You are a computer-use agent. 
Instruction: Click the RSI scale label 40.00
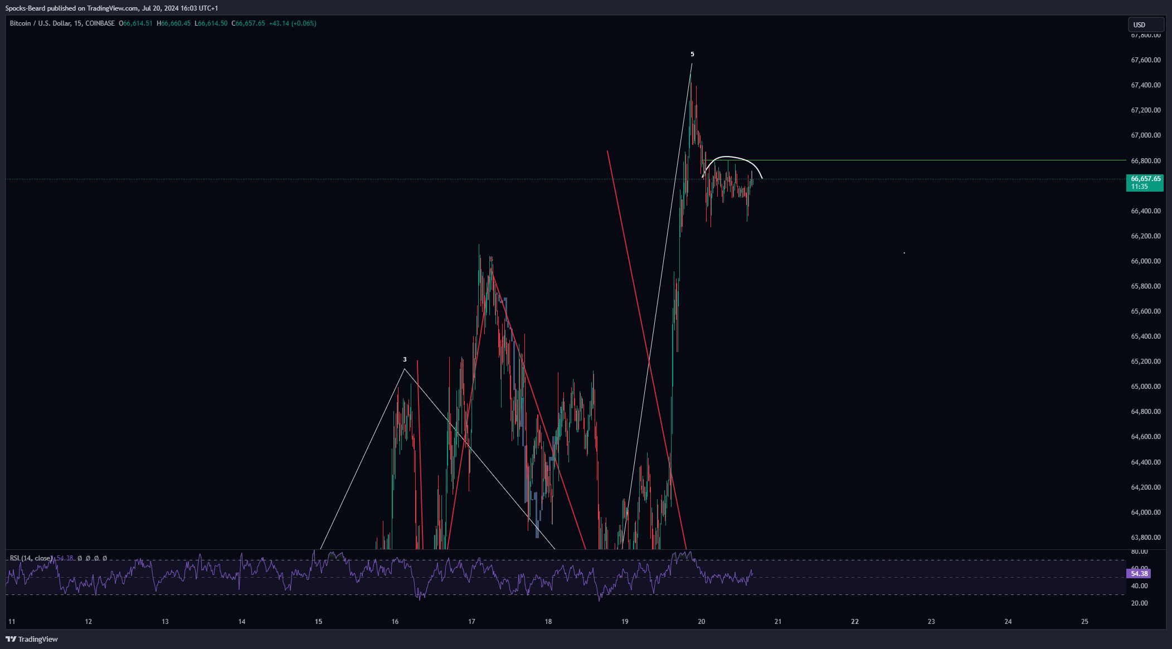tap(1139, 586)
